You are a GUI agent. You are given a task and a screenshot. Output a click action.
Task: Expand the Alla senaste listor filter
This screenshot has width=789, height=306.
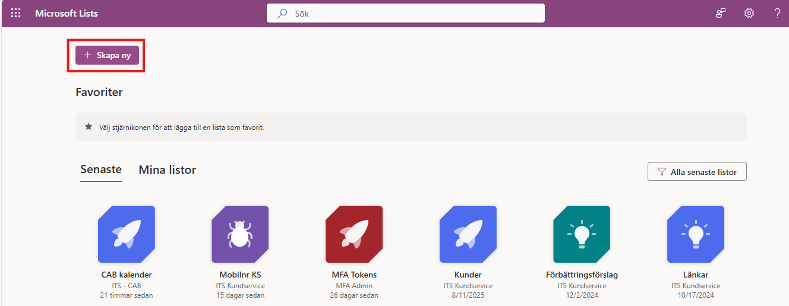[x=697, y=172]
